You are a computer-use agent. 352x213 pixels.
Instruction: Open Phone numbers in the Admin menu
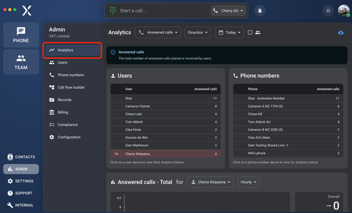[72, 75]
